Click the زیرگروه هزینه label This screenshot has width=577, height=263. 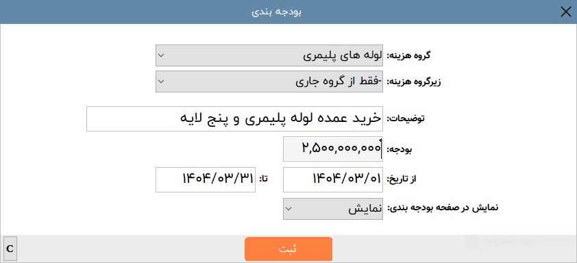point(413,82)
